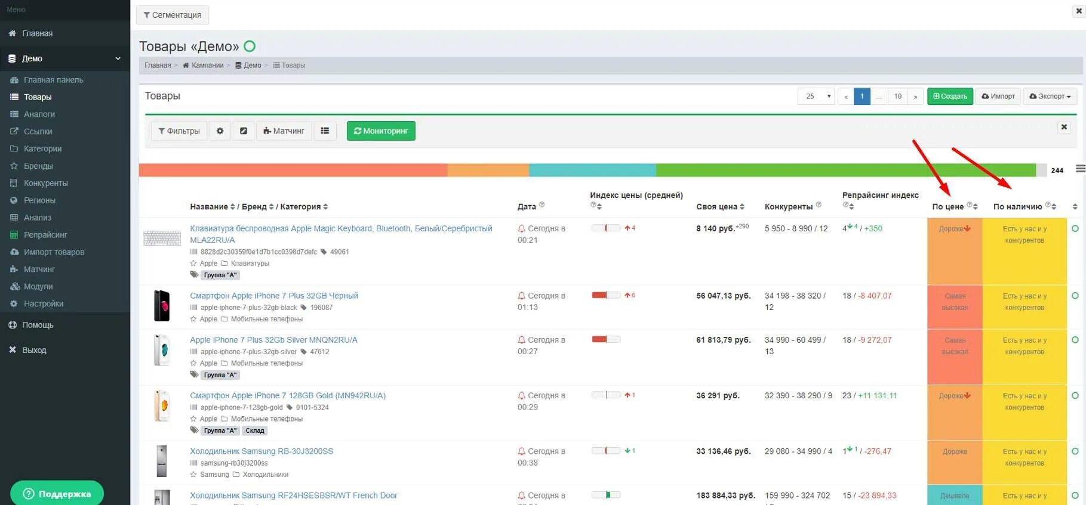Close the toolbar panel with the X
The width and height of the screenshot is (1086, 505).
1064,127
